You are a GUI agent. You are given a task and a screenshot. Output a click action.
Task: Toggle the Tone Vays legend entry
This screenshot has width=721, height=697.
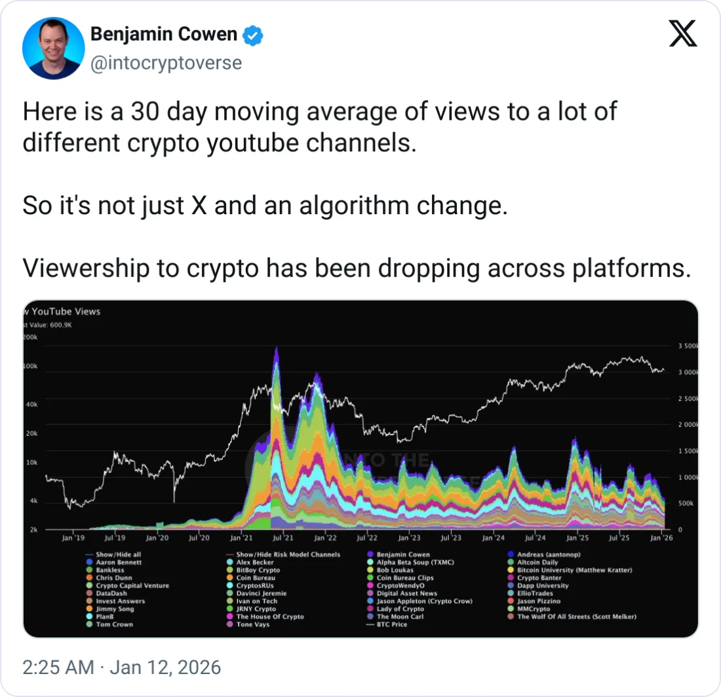(x=254, y=624)
